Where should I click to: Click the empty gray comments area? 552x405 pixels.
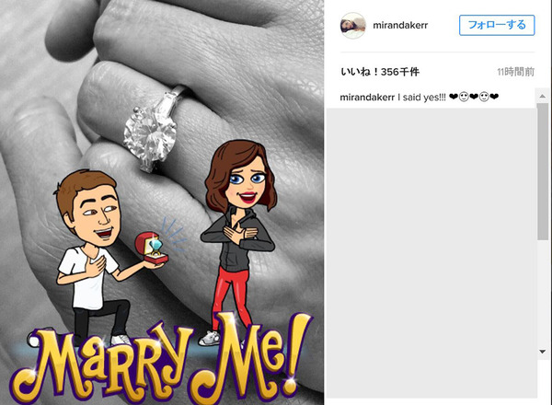coord(431,252)
